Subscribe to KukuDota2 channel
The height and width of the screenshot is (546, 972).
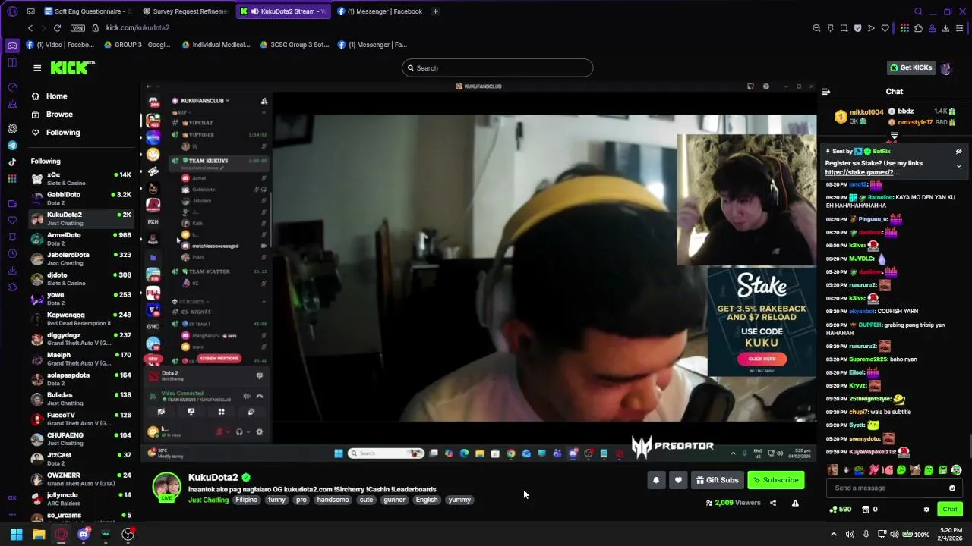(x=775, y=480)
